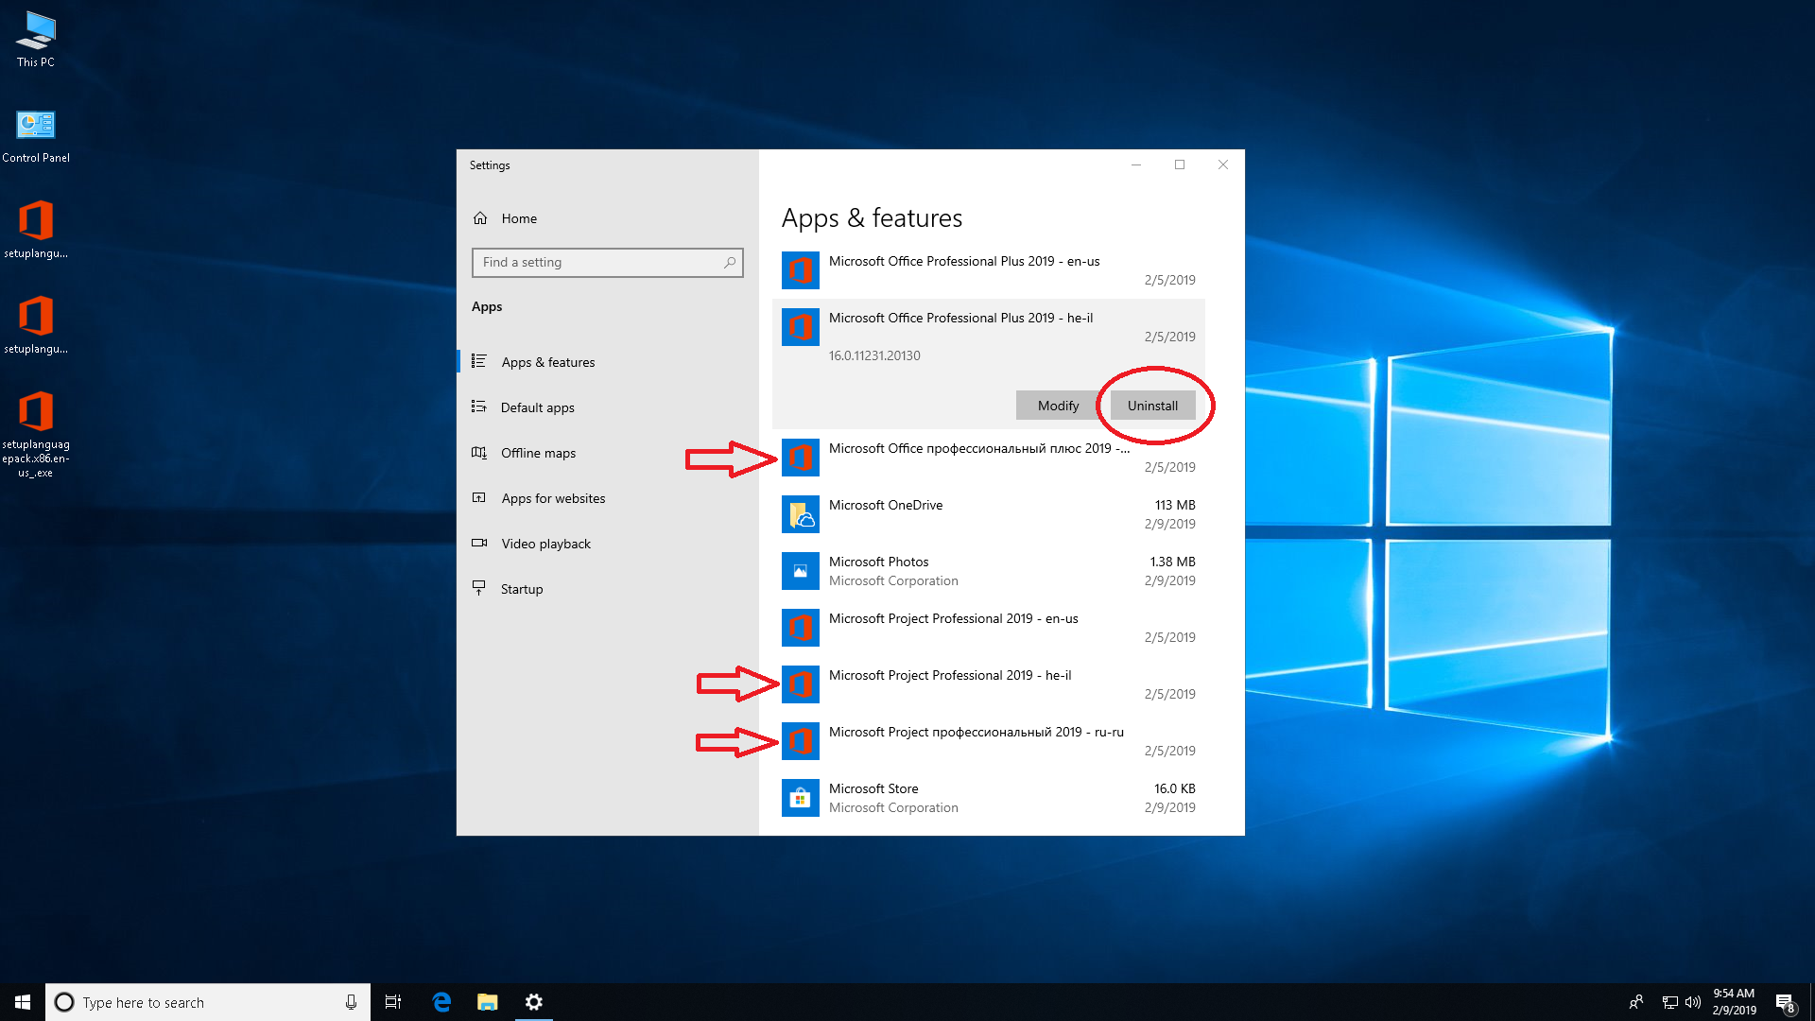Minimize the Settings window
Viewport: 1815px width, 1021px height.
click(1136, 164)
